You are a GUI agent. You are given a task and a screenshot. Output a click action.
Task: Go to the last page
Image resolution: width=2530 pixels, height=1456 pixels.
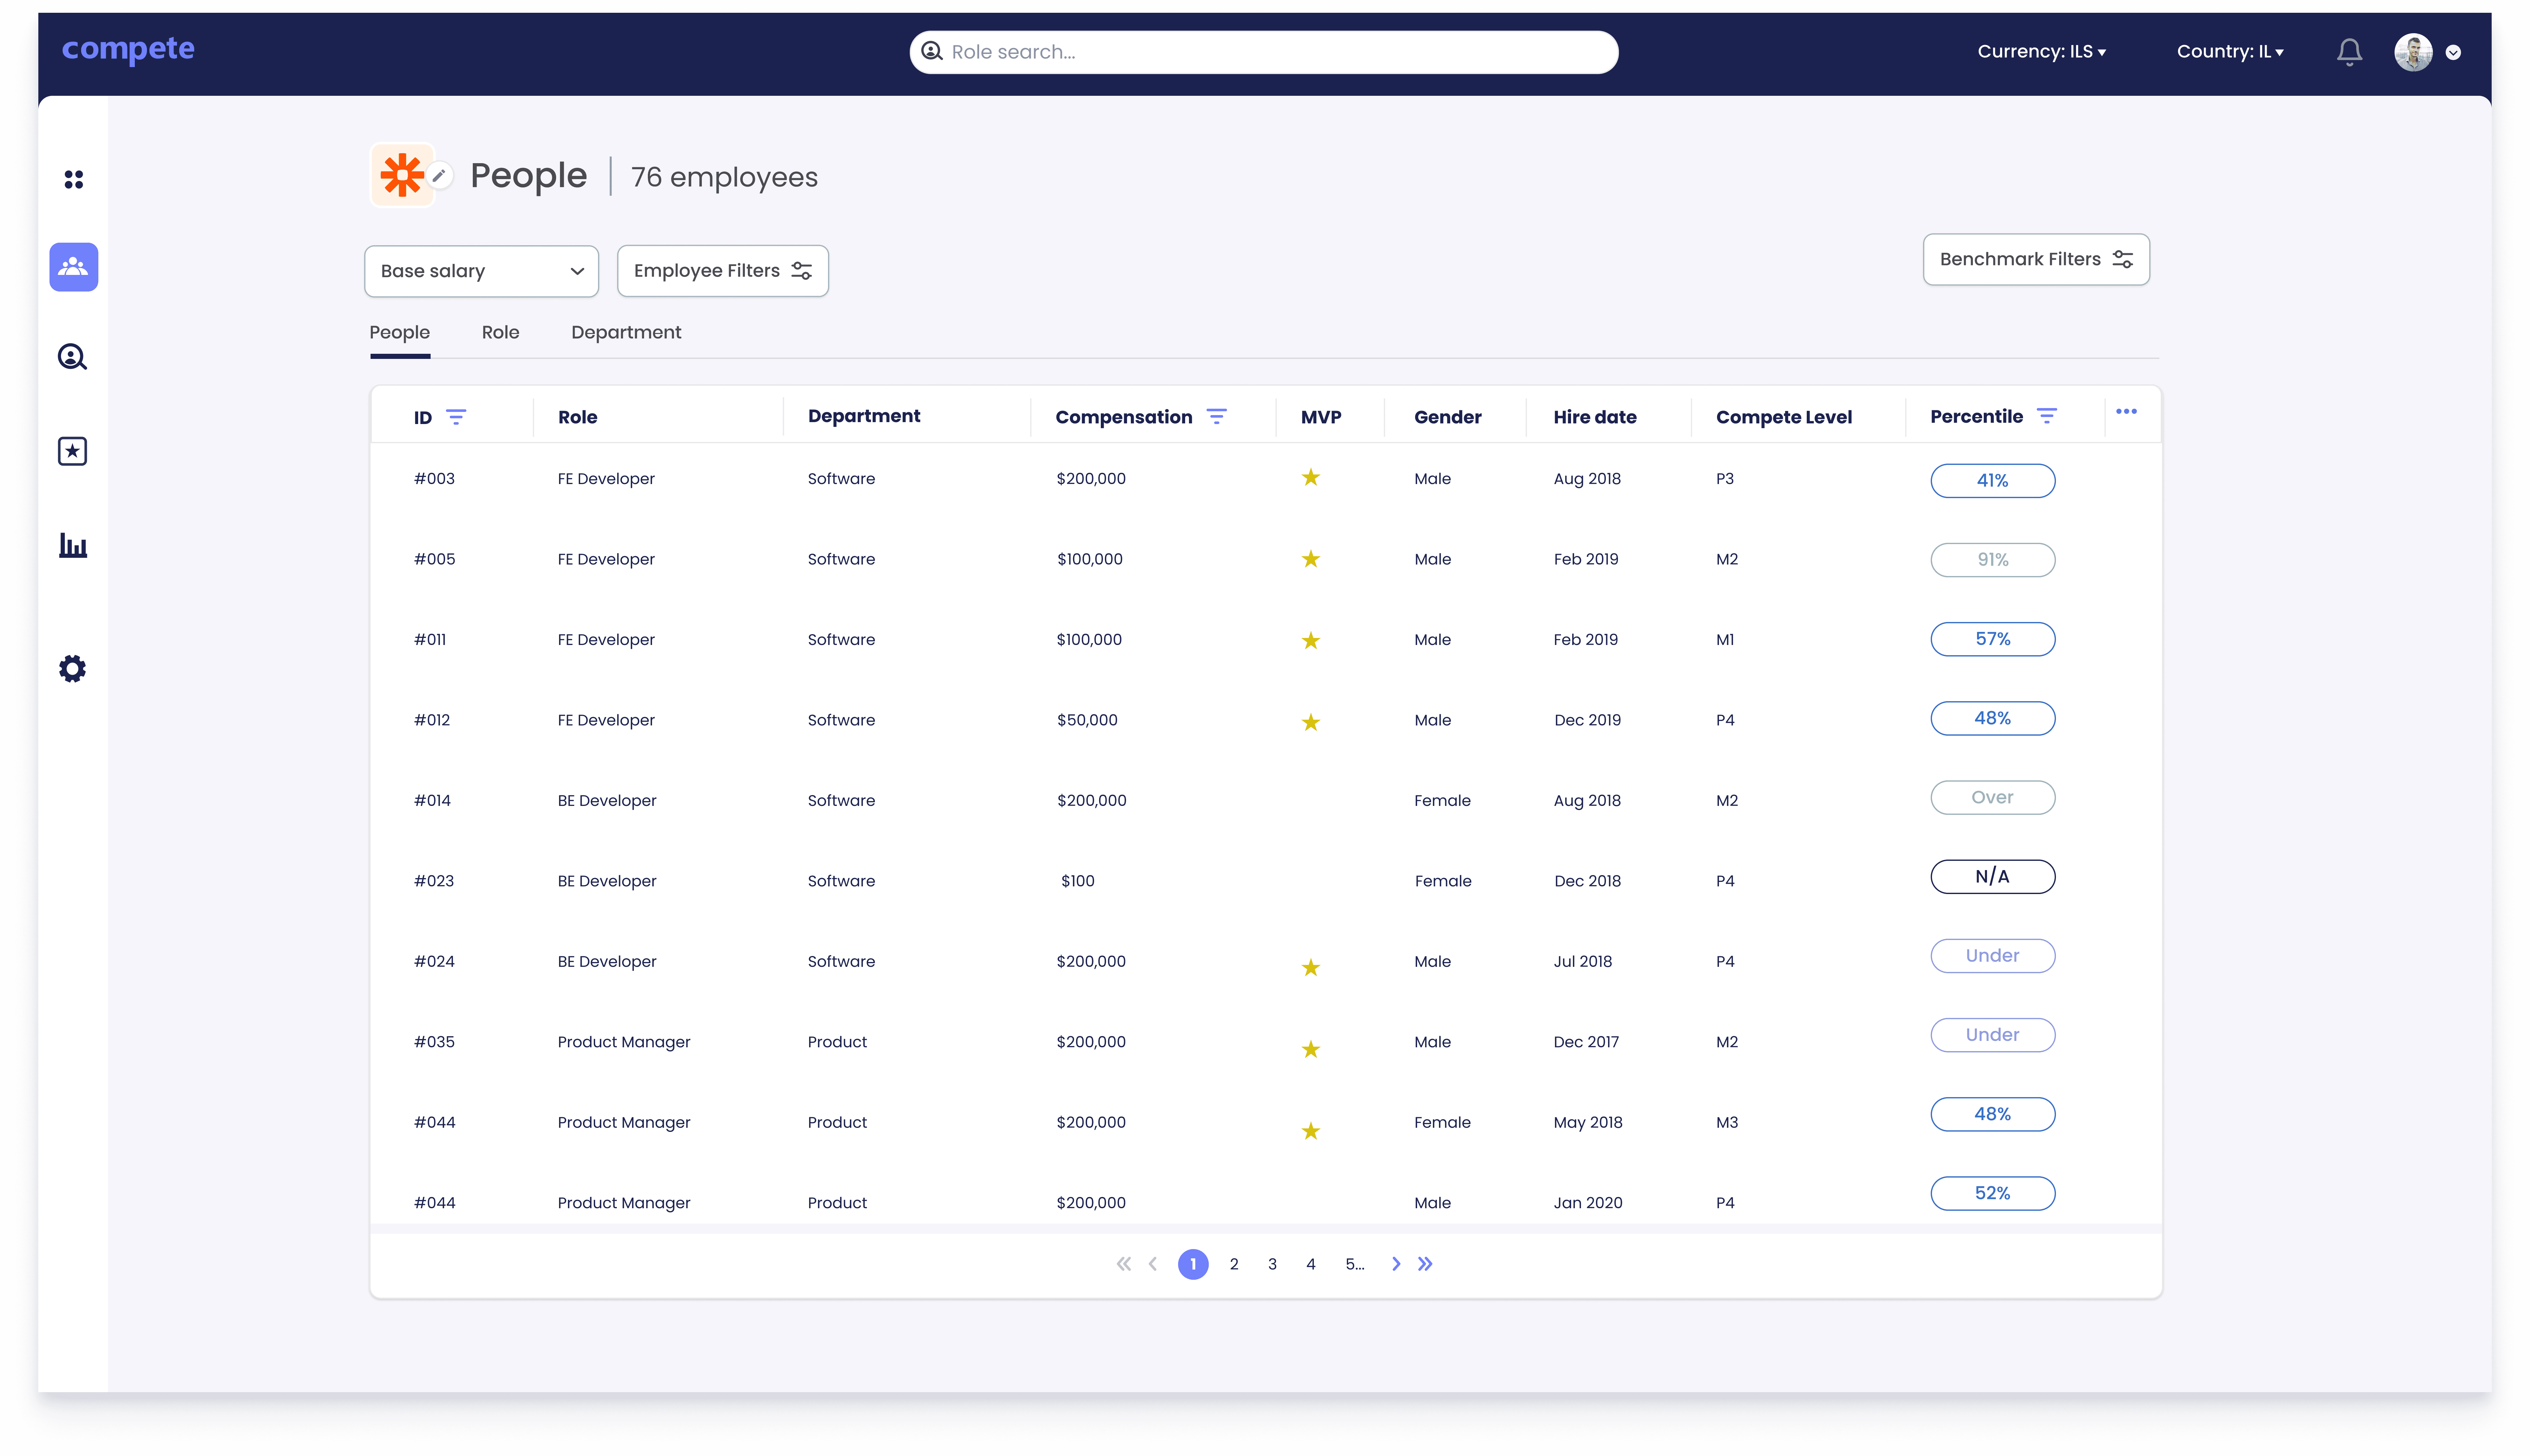point(1426,1264)
